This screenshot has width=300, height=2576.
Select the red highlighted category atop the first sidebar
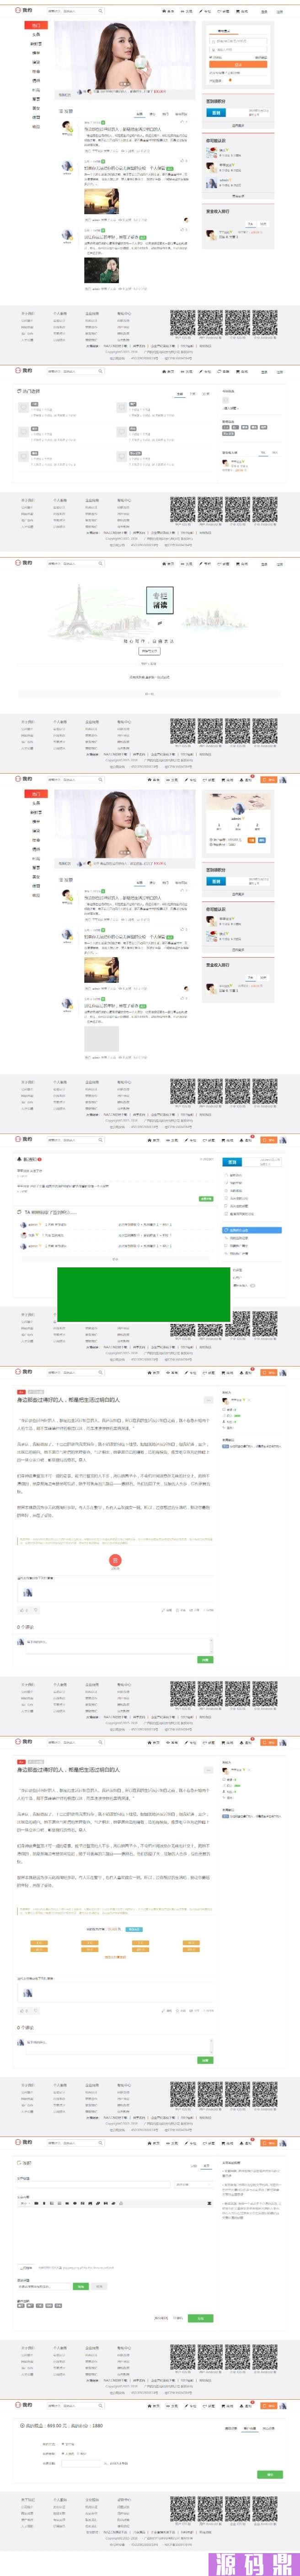(36, 25)
